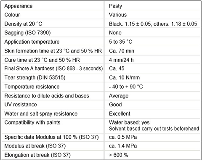Select the Ca. 70 min value
This screenshot has height=161, width=202.
[x=122, y=51]
